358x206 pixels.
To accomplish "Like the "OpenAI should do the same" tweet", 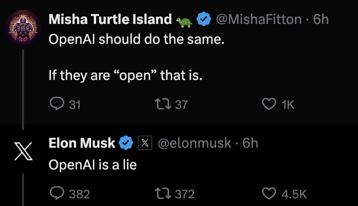I will click(269, 104).
